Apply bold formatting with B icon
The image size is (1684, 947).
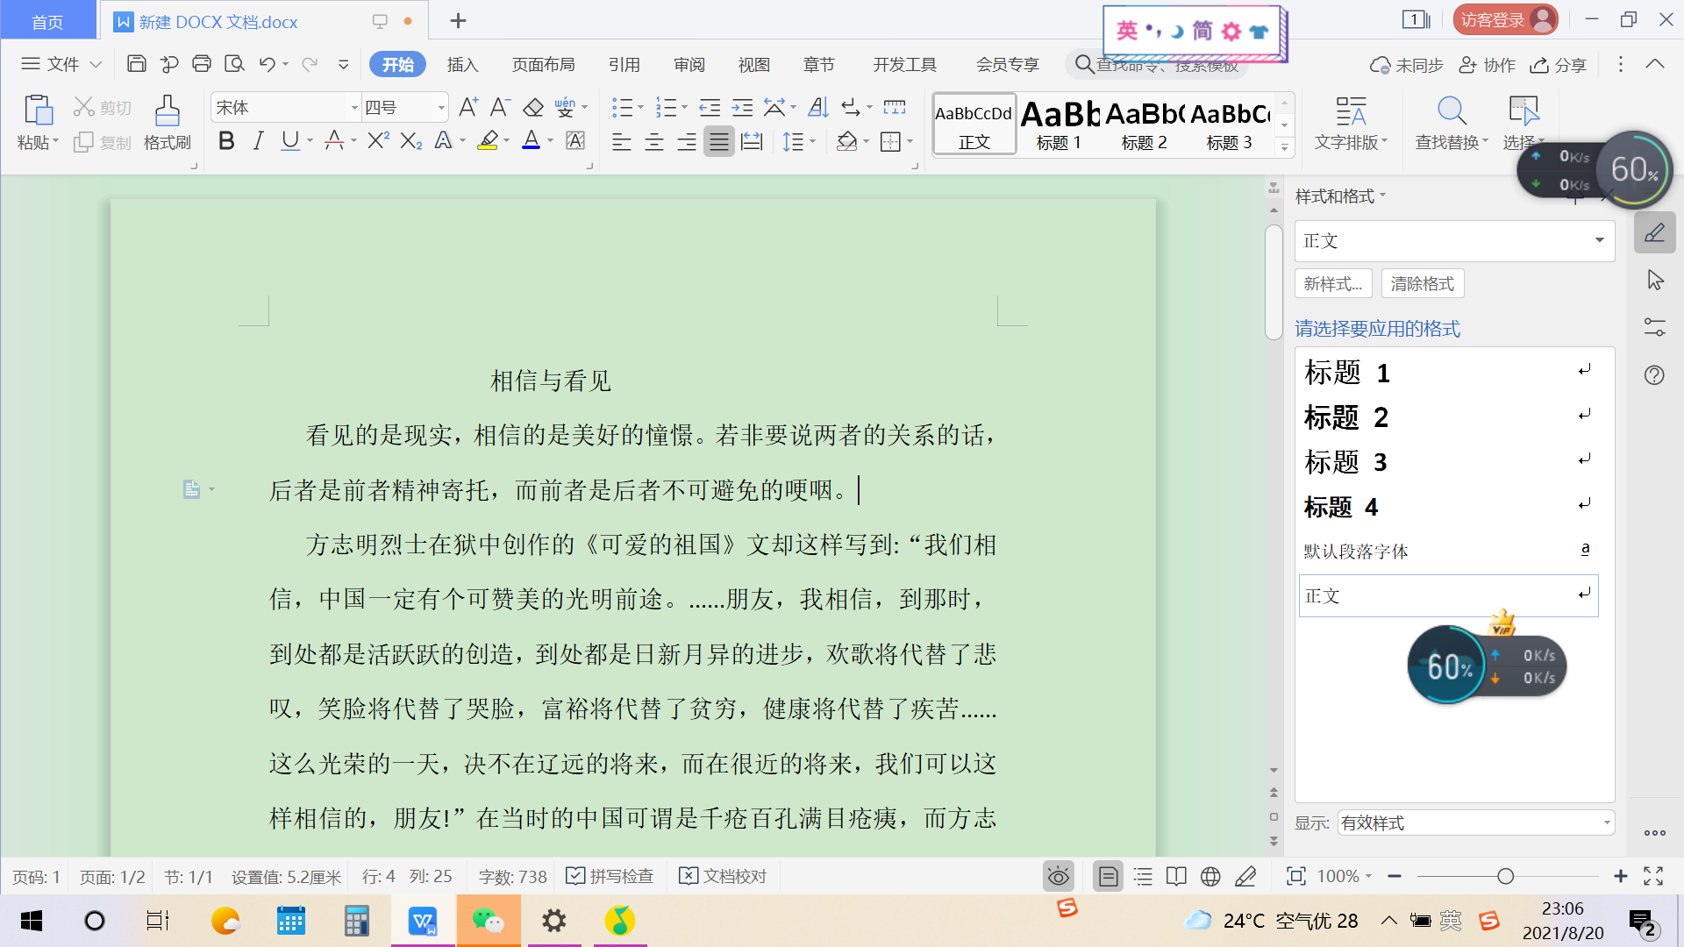click(226, 141)
